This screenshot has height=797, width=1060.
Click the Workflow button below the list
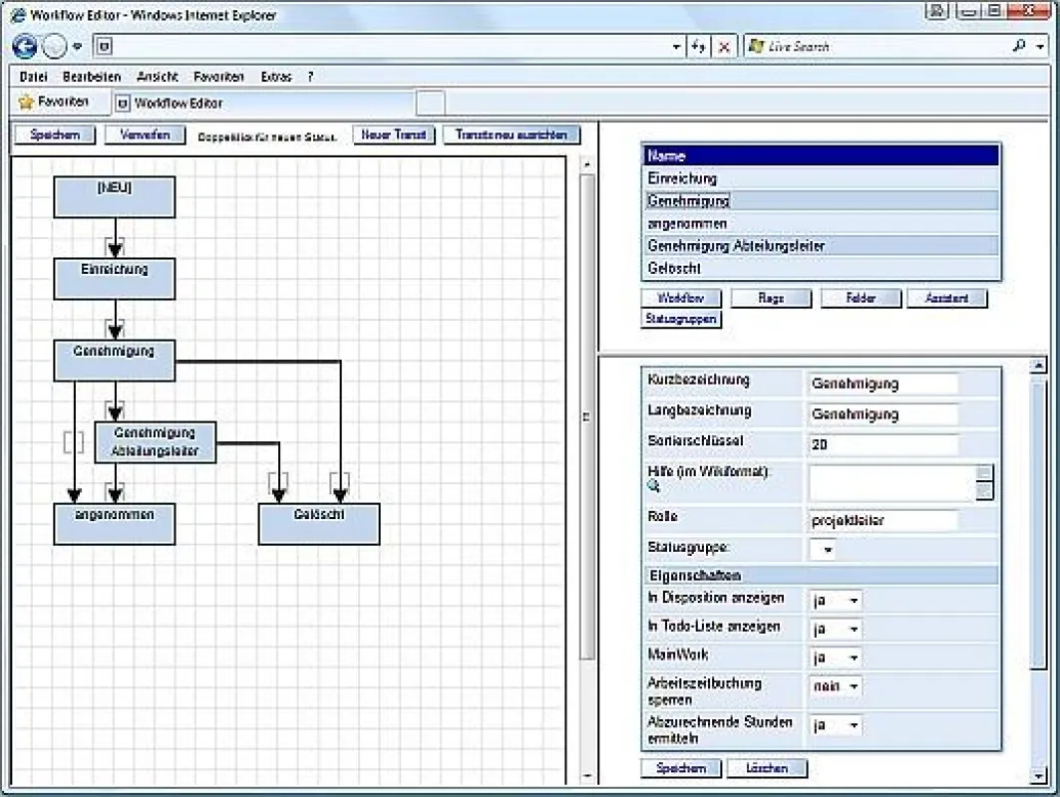click(x=681, y=298)
